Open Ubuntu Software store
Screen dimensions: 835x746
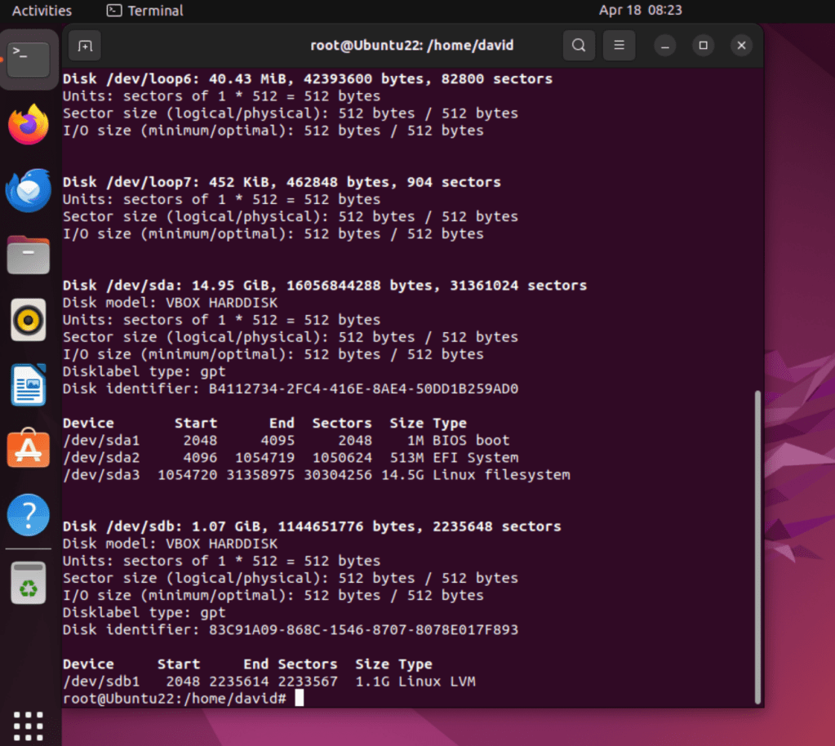[29, 449]
